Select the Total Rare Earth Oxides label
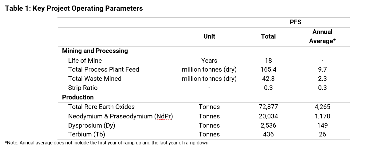The height and width of the screenshot is (149, 390). tap(101, 107)
